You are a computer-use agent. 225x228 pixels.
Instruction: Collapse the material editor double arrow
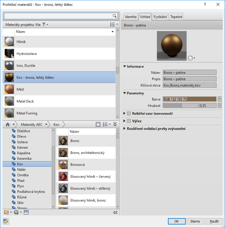pos(115,212)
